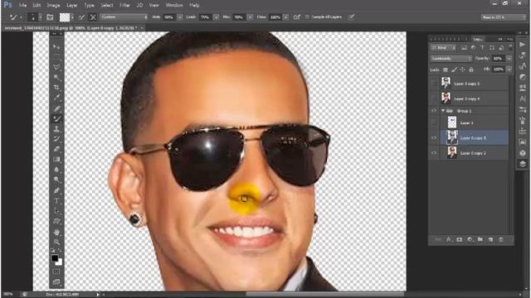Open the workspace switcher dropdown
The image size is (531, 298).
tap(504, 17)
